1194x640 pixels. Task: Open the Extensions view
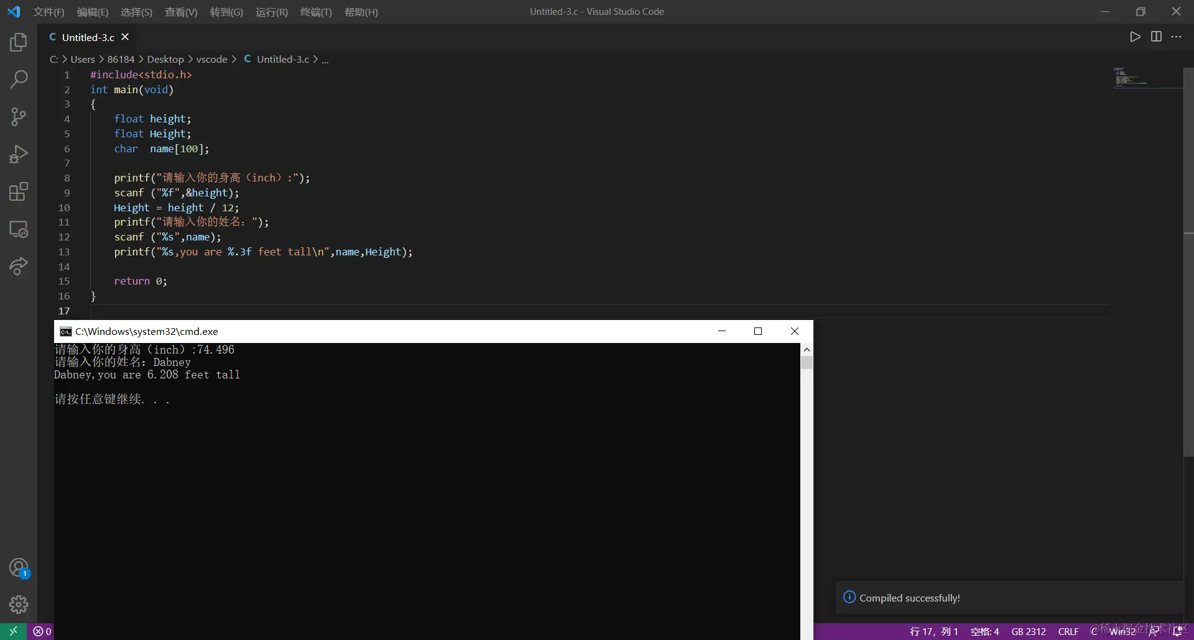[x=19, y=191]
